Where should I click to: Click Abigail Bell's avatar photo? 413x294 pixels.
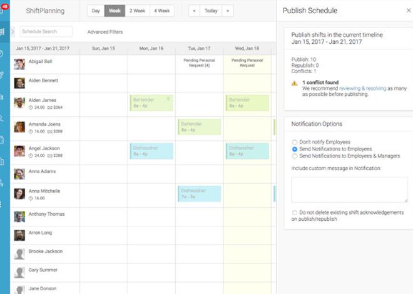coord(19,64)
